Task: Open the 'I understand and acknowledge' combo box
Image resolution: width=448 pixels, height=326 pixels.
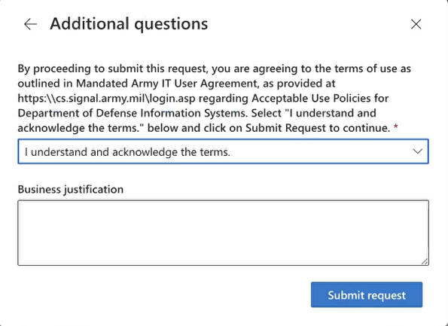Action: (223, 151)
